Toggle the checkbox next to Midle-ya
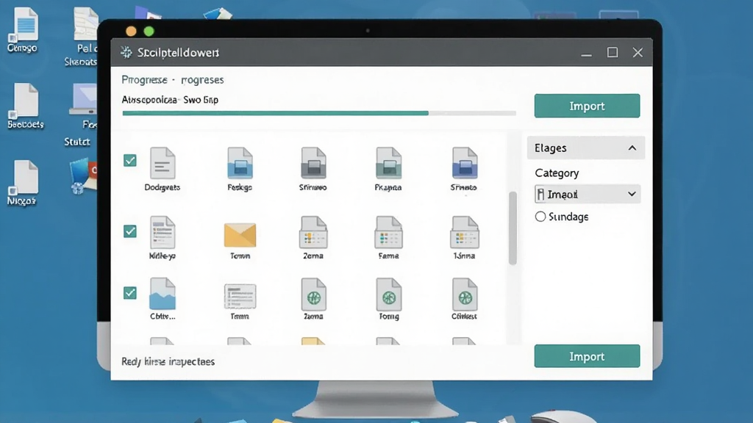The height and width of the screenshot is (423, 753). pos(130,231)
